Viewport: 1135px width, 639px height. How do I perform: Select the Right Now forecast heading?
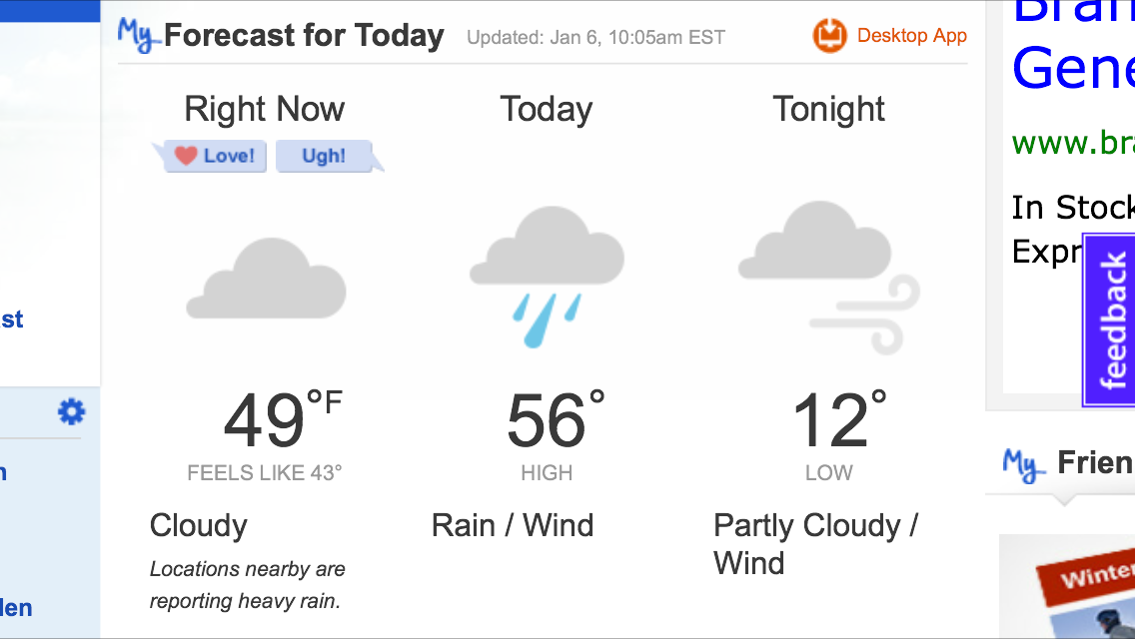click(265, 109)
